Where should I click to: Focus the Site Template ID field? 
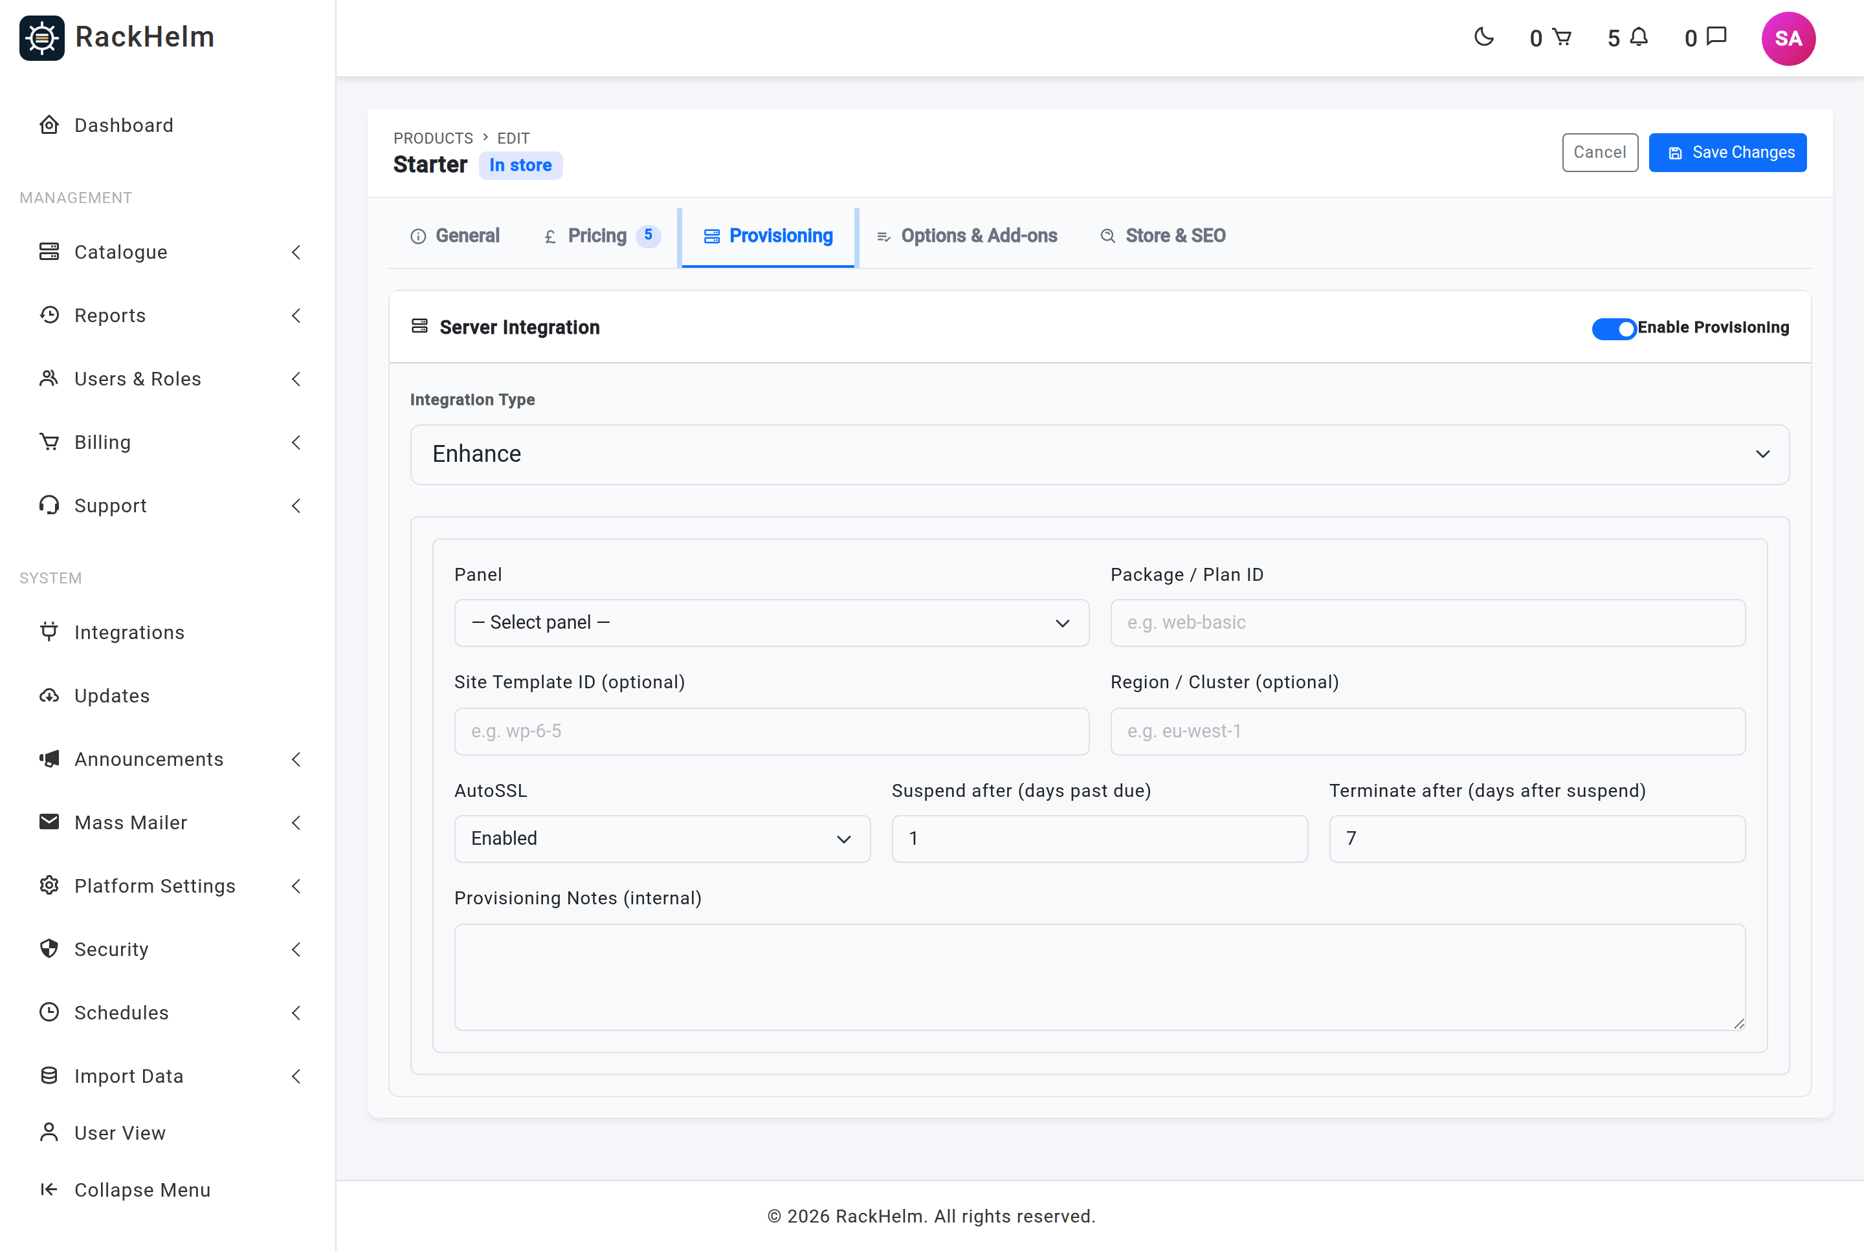pos(771,731)
